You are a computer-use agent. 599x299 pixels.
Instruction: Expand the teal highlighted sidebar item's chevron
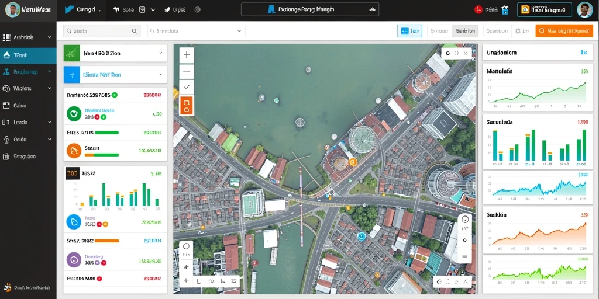(x=50, y=71)
